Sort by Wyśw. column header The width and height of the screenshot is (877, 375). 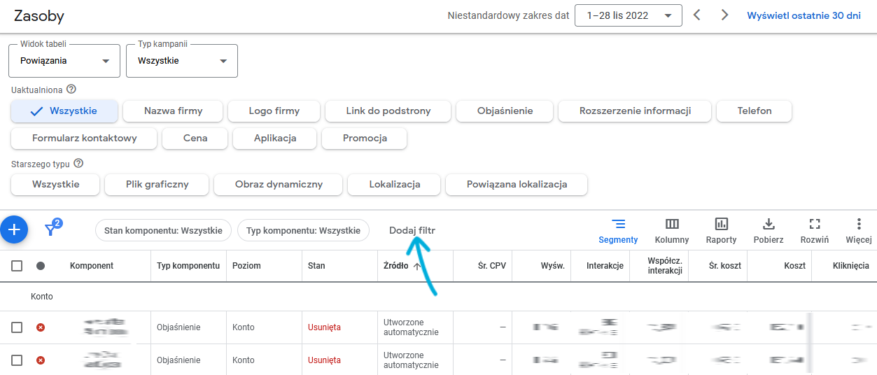(553, 266)
